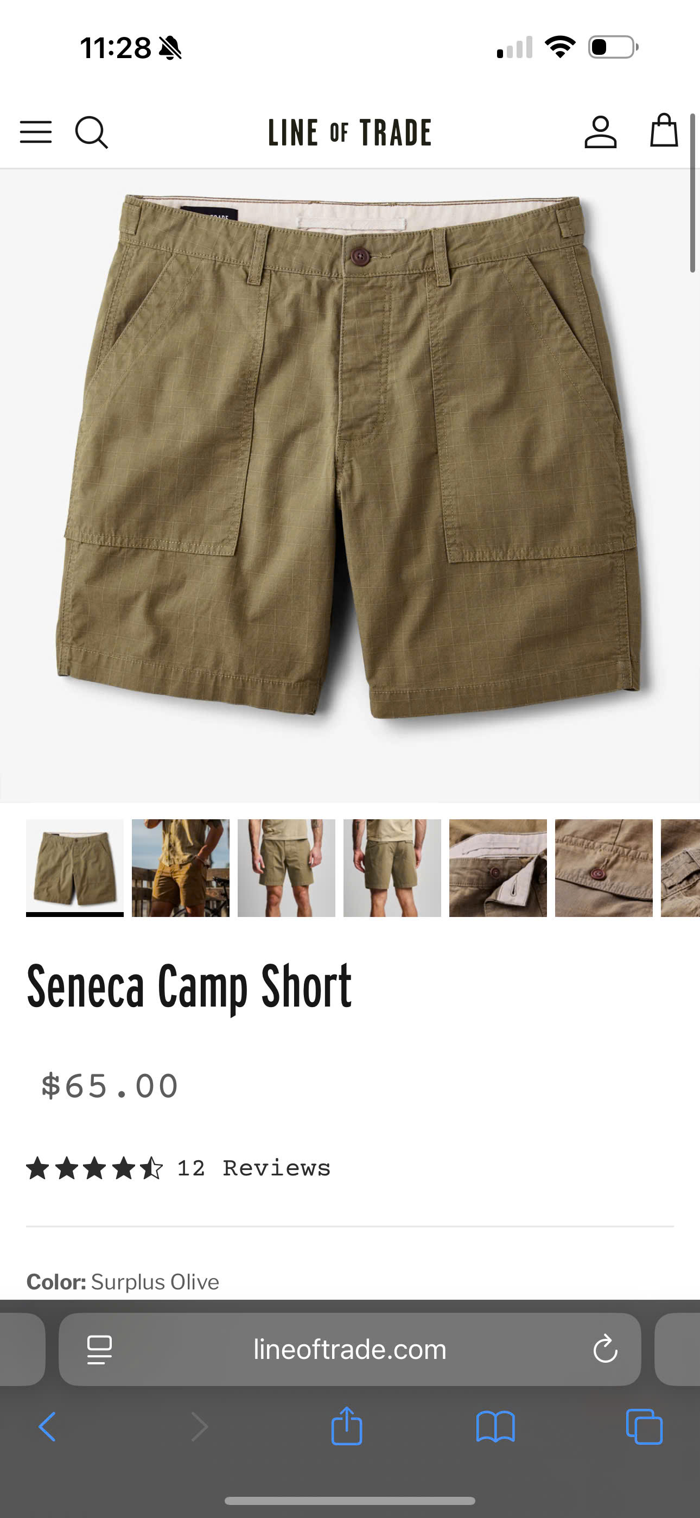
Task: Open the hamburger navigation menu
Action: point(36,132)
